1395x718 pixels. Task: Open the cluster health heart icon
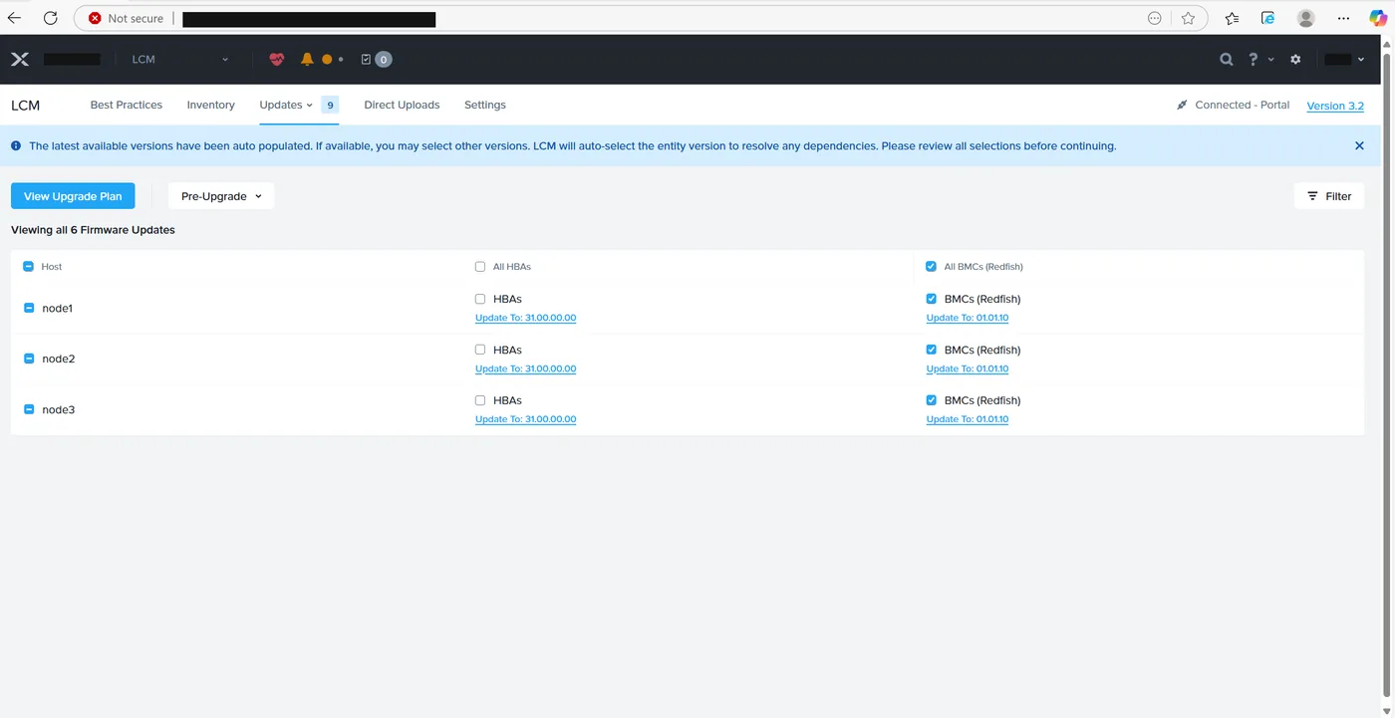point(277,60)
